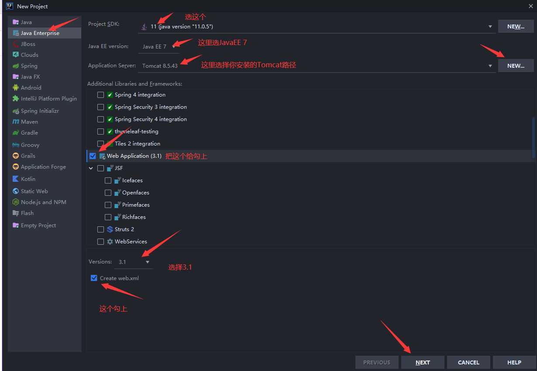Enable the WebServices checkbox

click(100, 242)
